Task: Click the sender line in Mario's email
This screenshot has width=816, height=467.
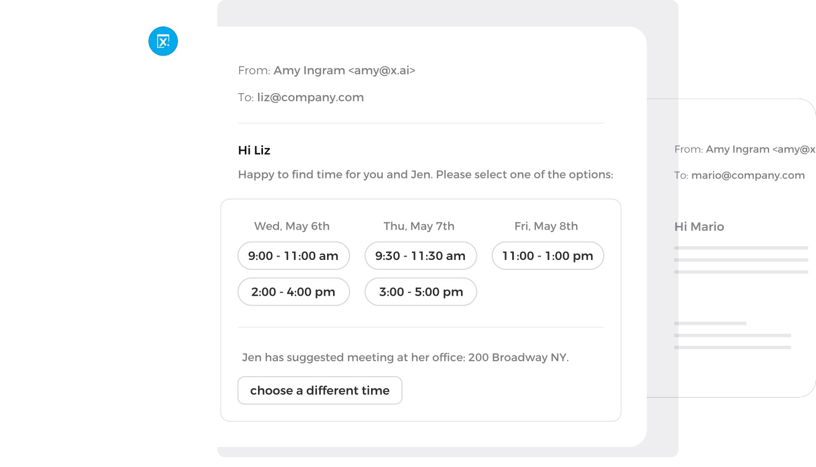Action: 744,149
